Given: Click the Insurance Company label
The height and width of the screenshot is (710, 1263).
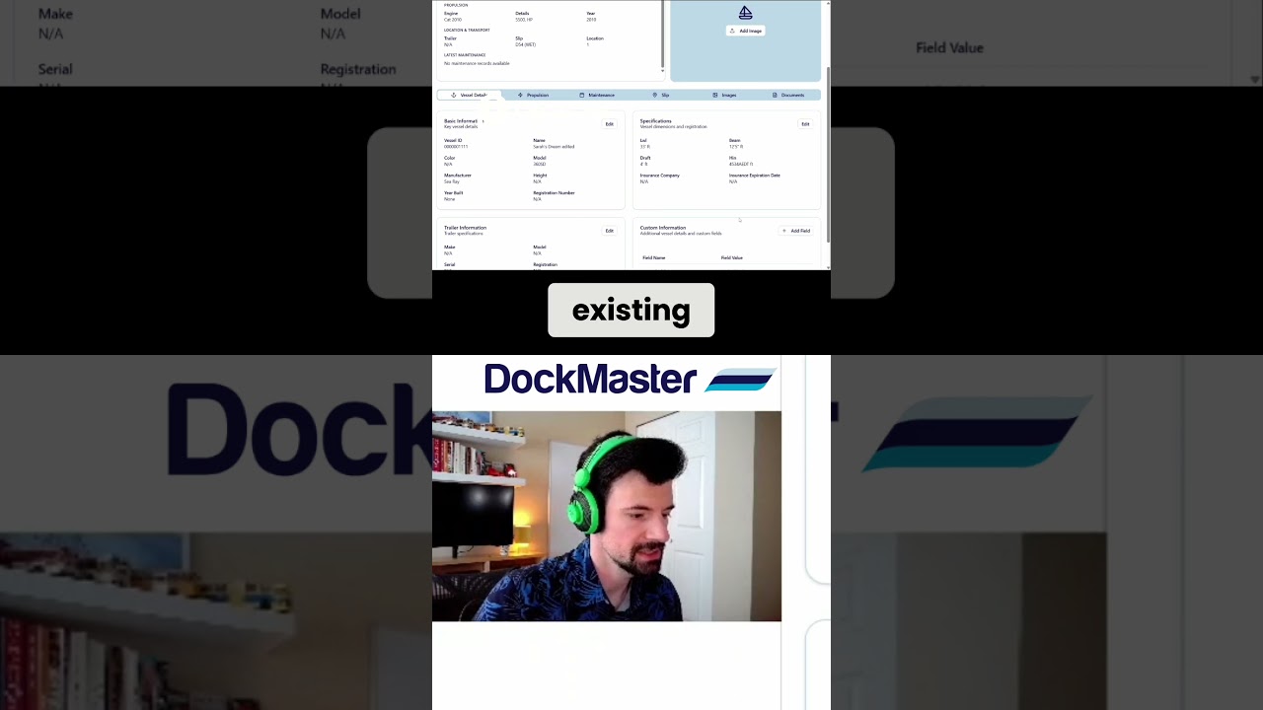Looking at the screenshot, I should [x=660, y=176].
